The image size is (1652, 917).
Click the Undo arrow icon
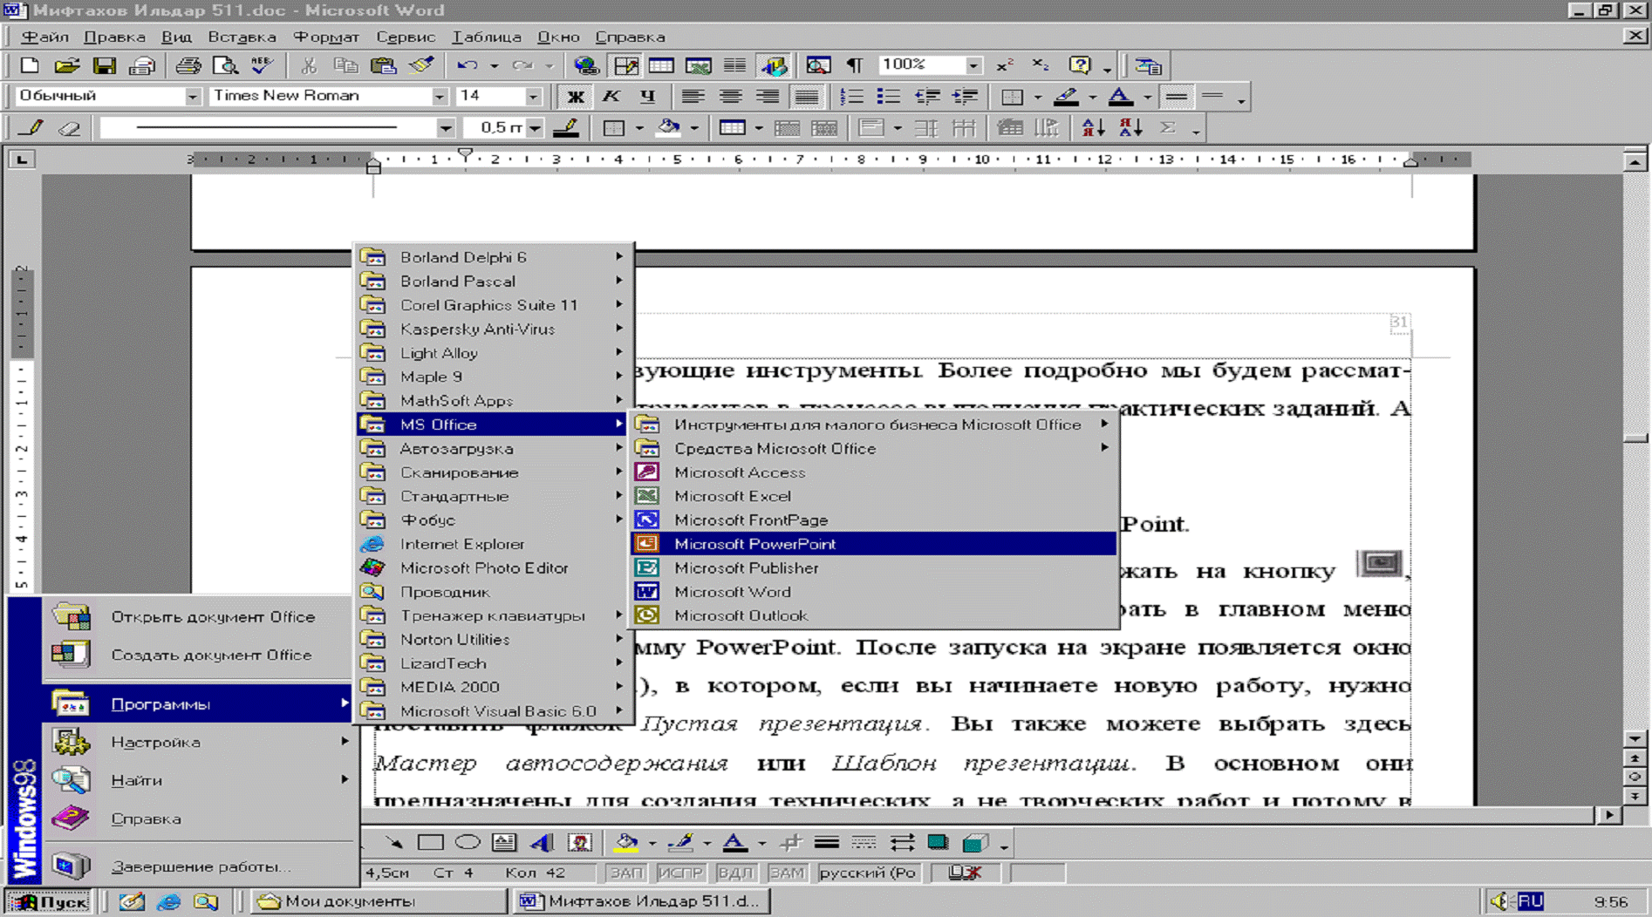pyautogui.click(x=467, y=66)
